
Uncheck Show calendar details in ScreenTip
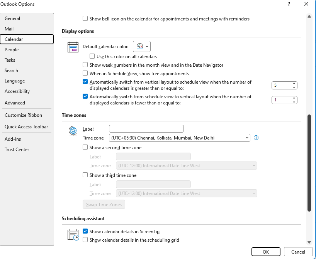(85, 231)
